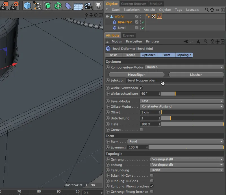Select the Bevel object in the tree
The image size is (226, 195).
tap(121, 28)
